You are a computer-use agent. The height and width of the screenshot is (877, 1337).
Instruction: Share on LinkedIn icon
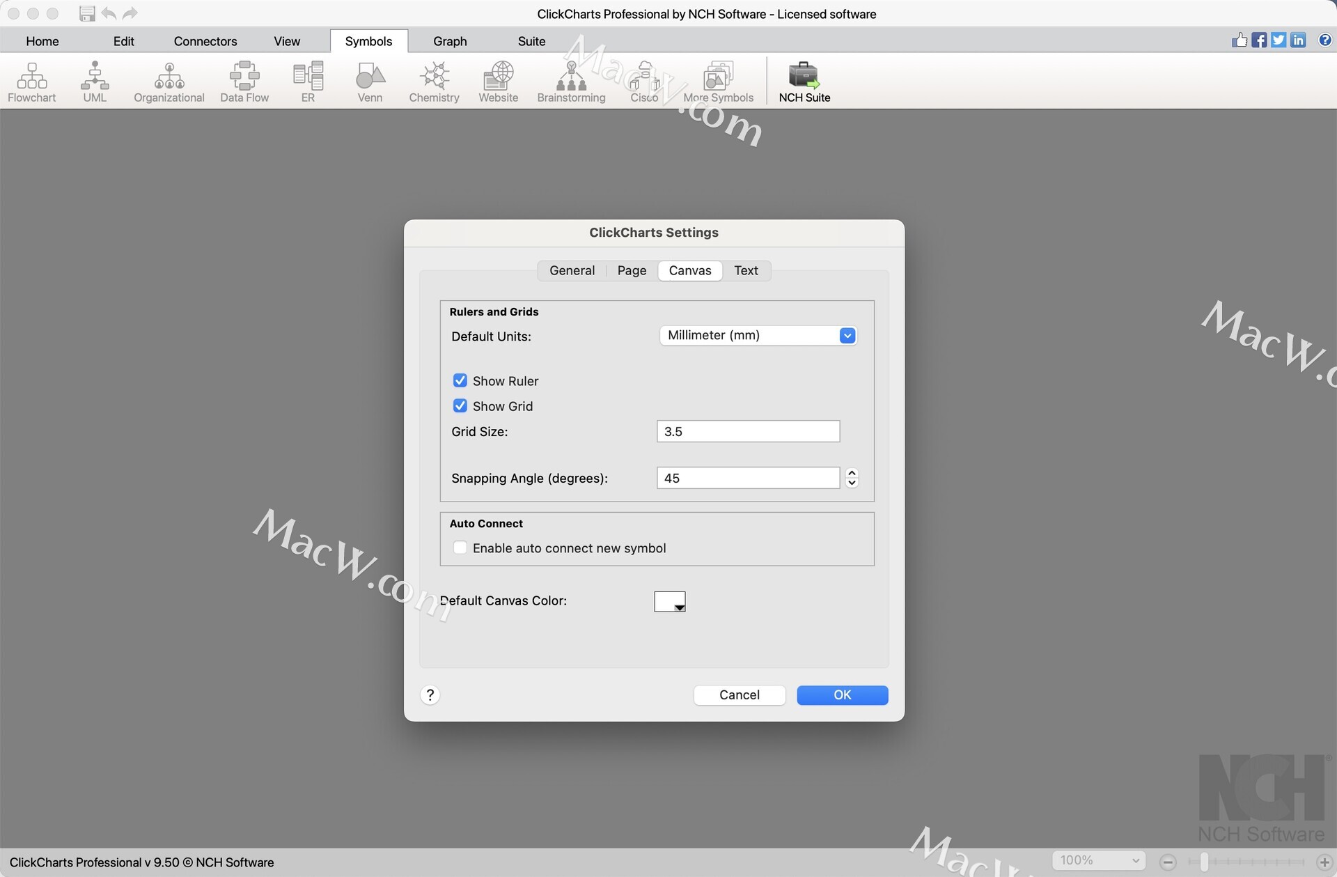coord(1298,40)
